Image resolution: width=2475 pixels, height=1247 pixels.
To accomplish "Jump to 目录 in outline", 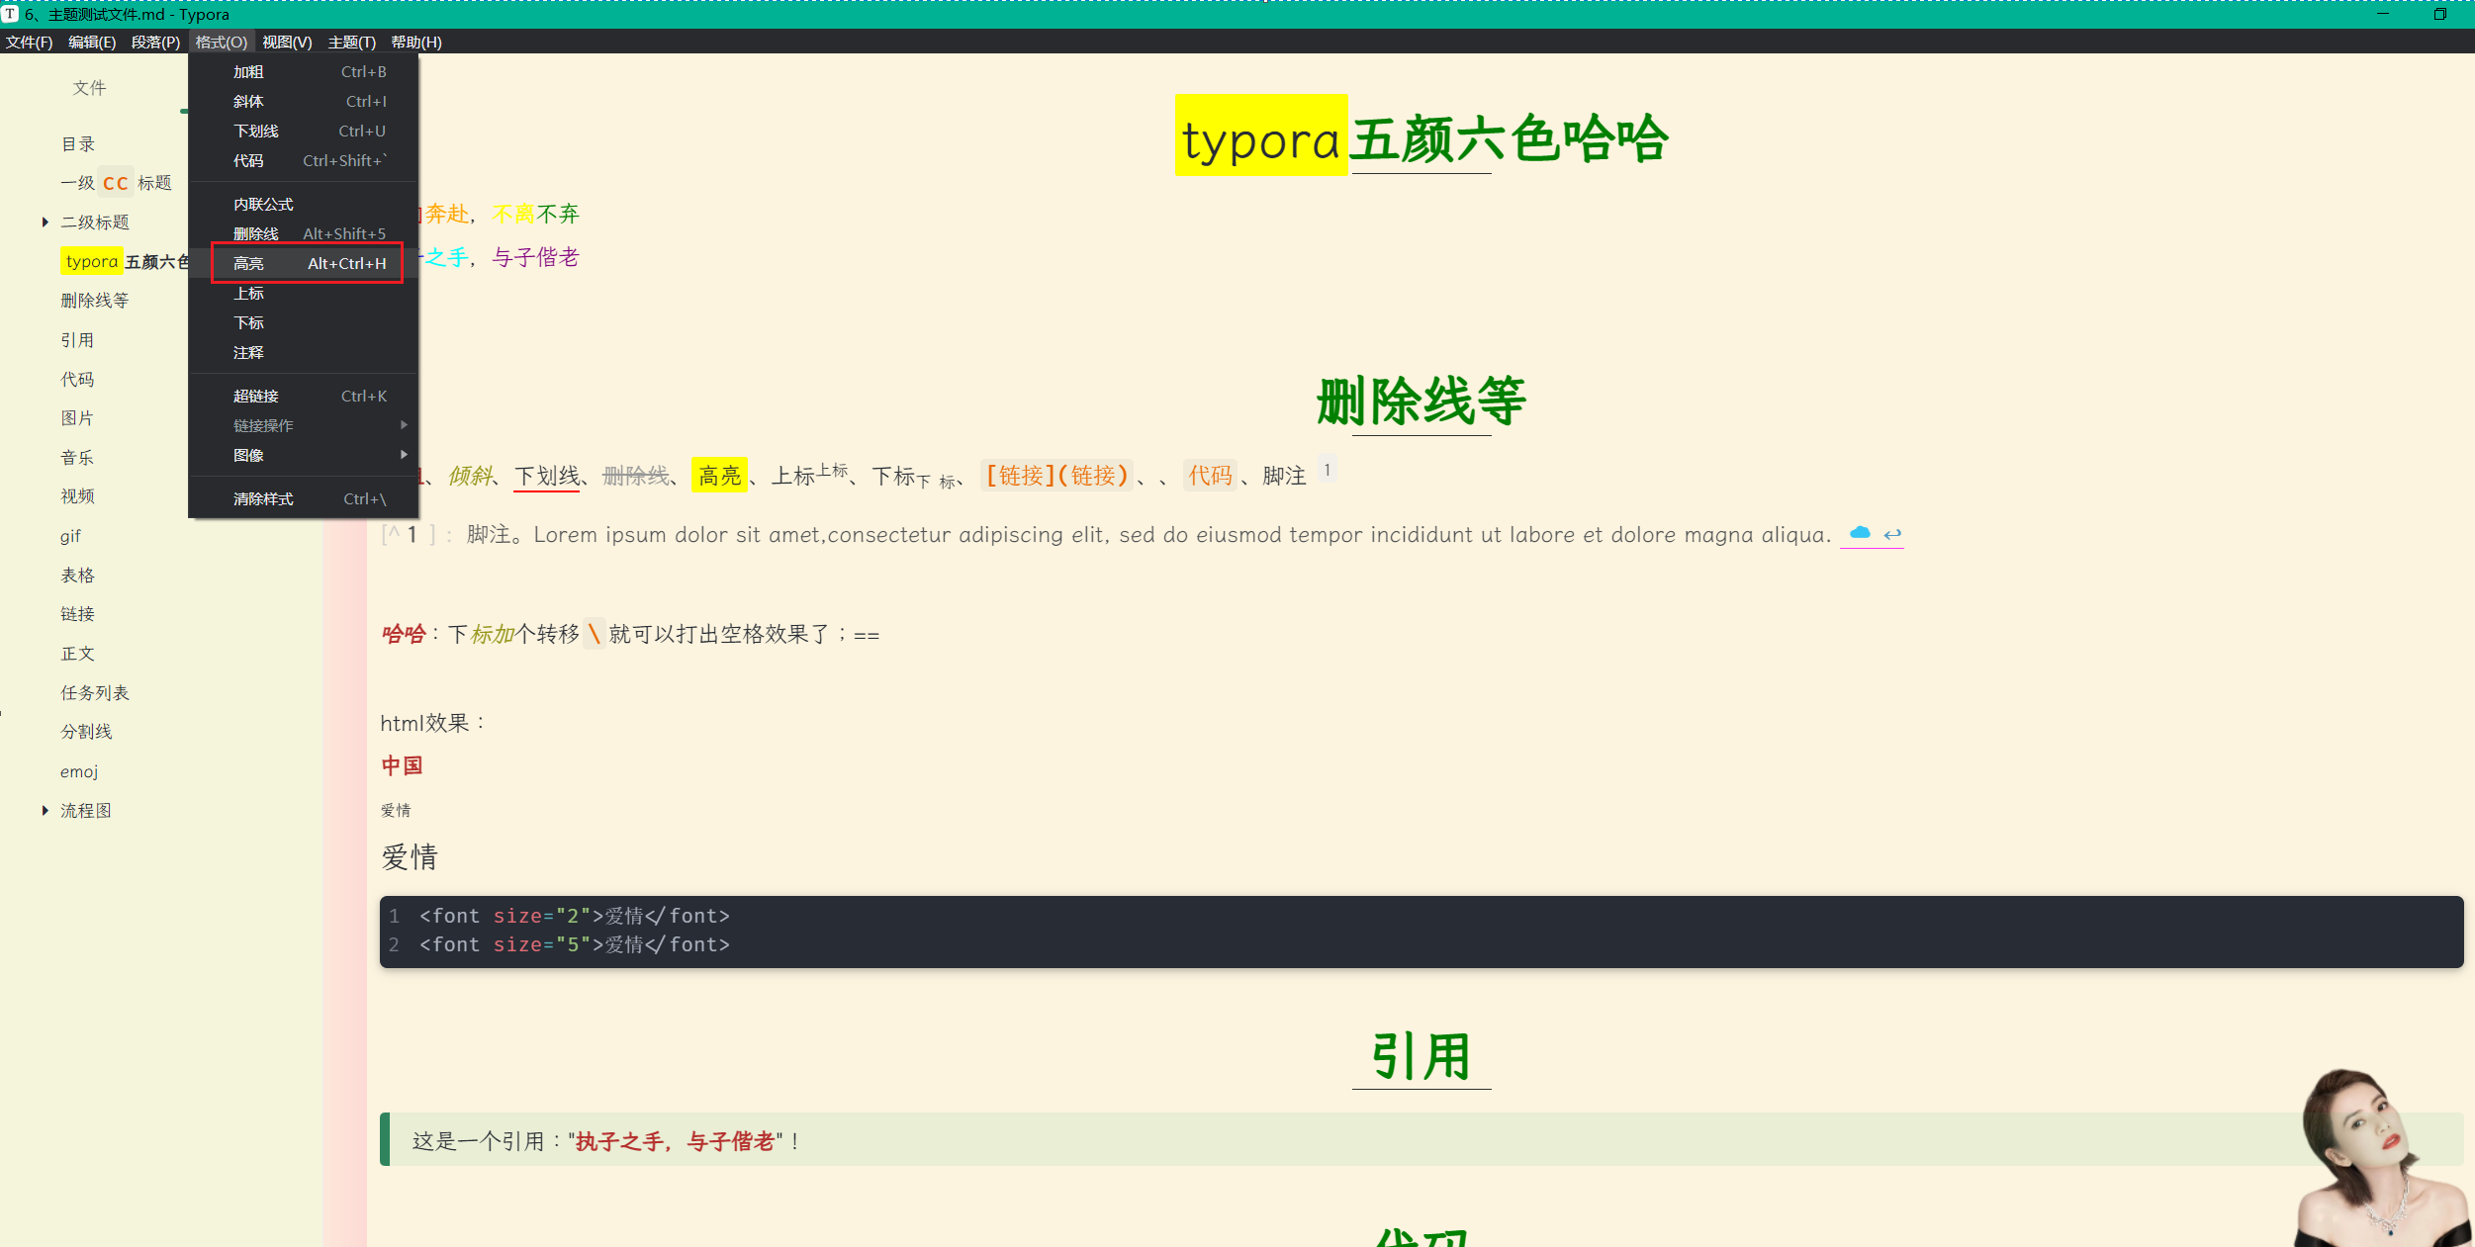I will (78, 144).
